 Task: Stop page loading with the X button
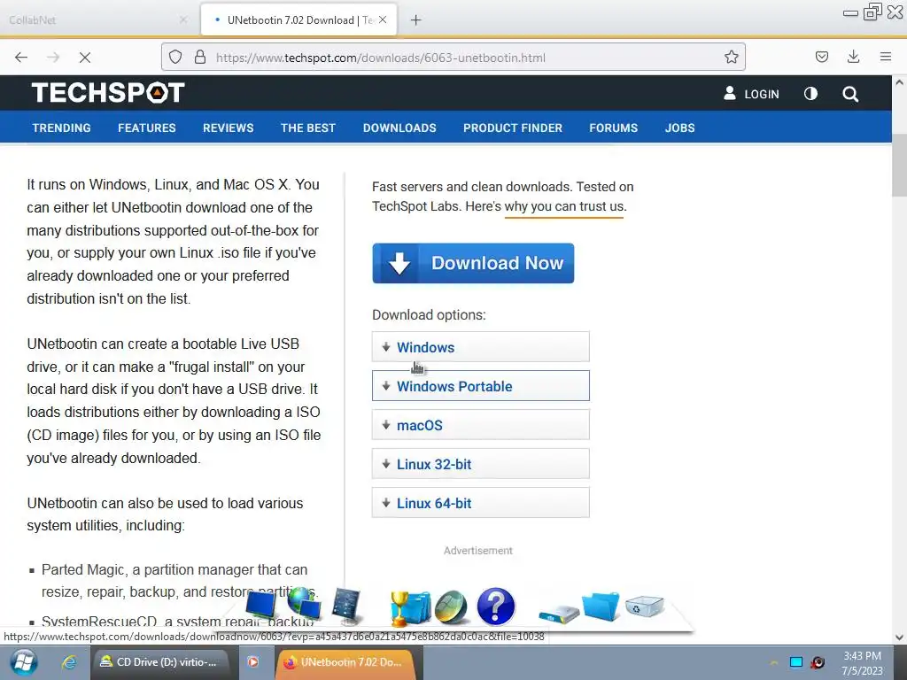pos(84,58)
